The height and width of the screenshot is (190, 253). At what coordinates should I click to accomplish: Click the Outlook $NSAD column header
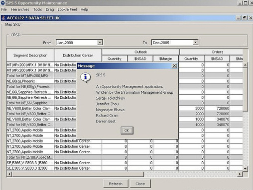(140, 59)
